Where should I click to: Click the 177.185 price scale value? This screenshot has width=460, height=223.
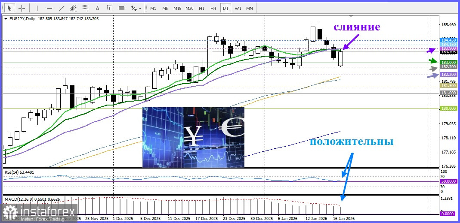448,152
